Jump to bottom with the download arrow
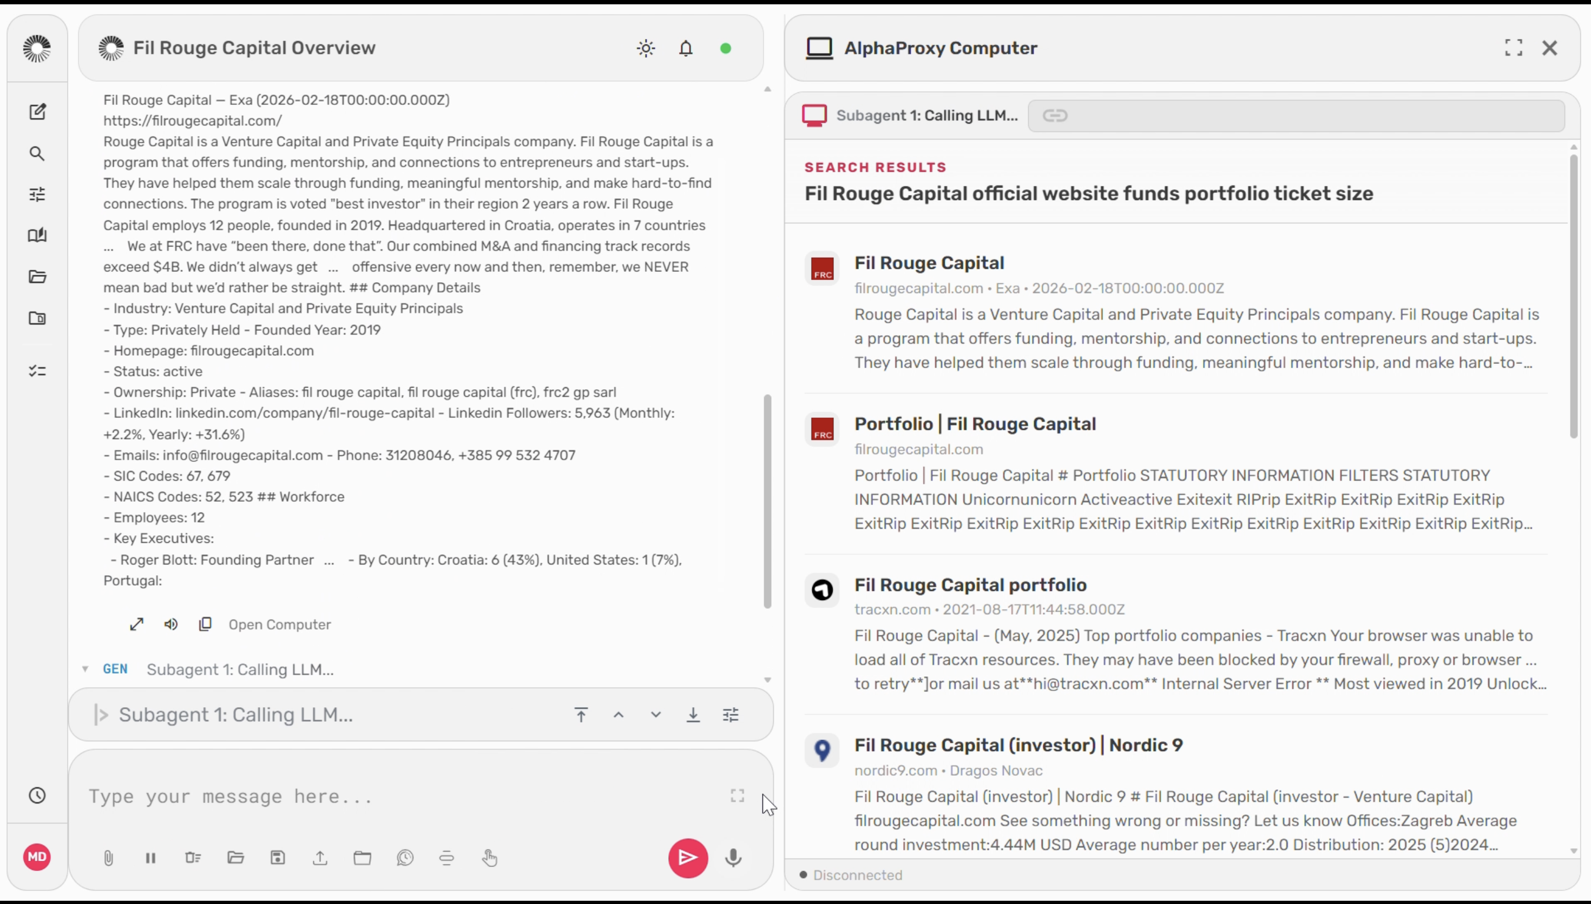Screen dimensions: 1591x904 pos(693,715)
